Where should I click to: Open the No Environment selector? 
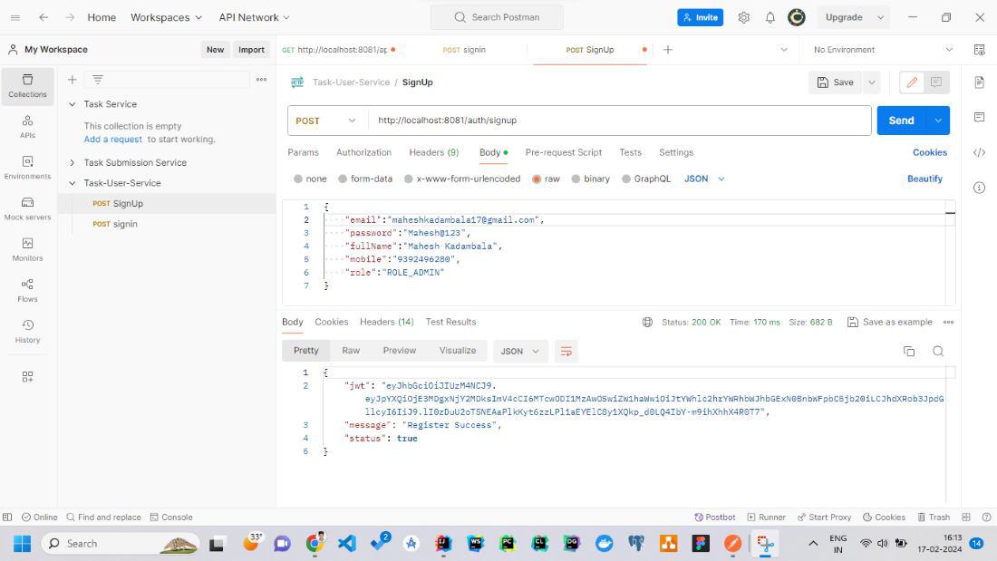click(x=883, y=50)
